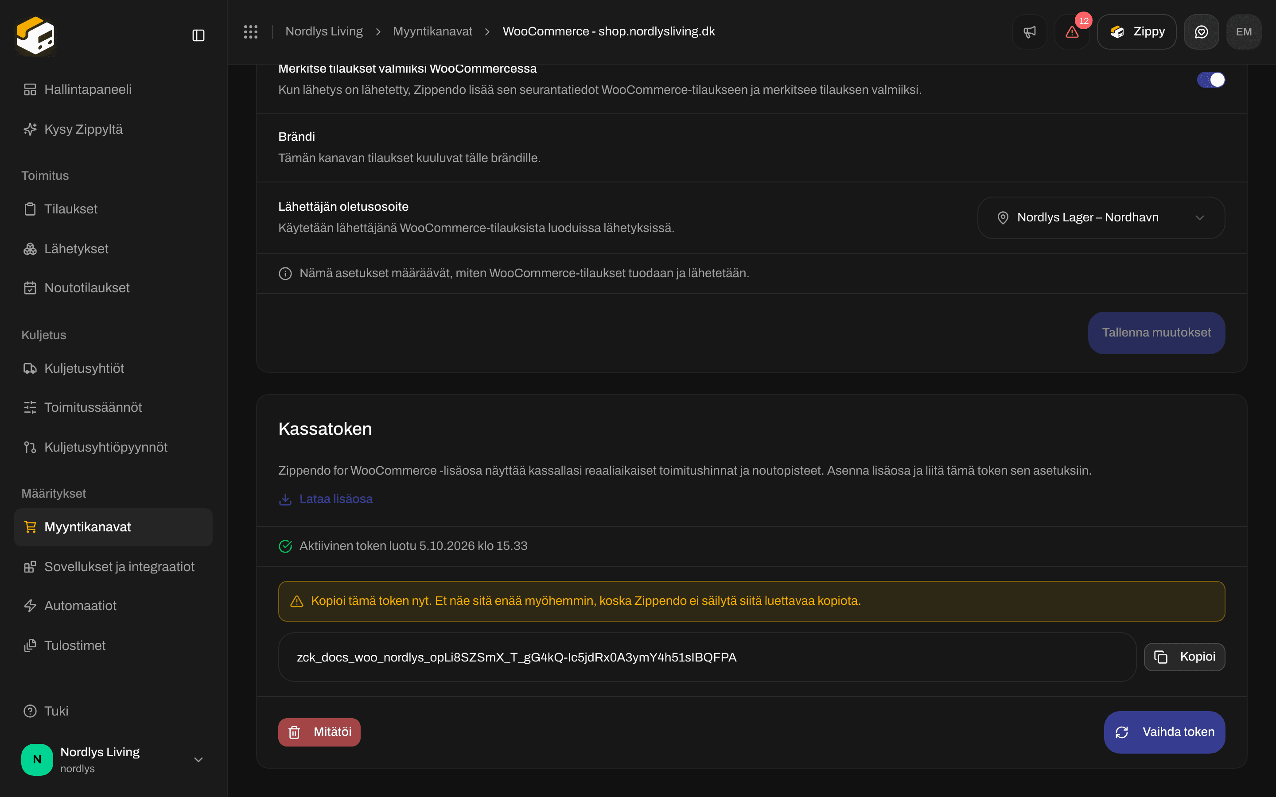
Task: Open the apps grid menu
Action: (250, 31)
